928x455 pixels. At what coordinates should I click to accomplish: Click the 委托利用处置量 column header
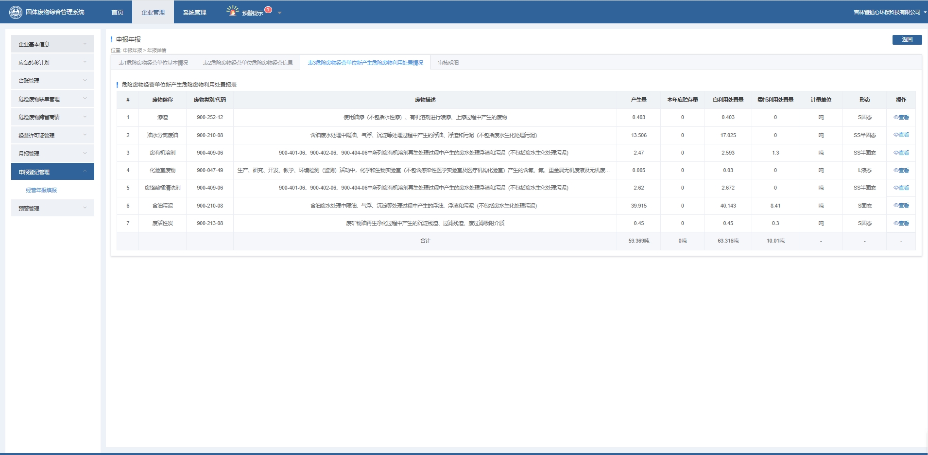click(x=775, y=100)
